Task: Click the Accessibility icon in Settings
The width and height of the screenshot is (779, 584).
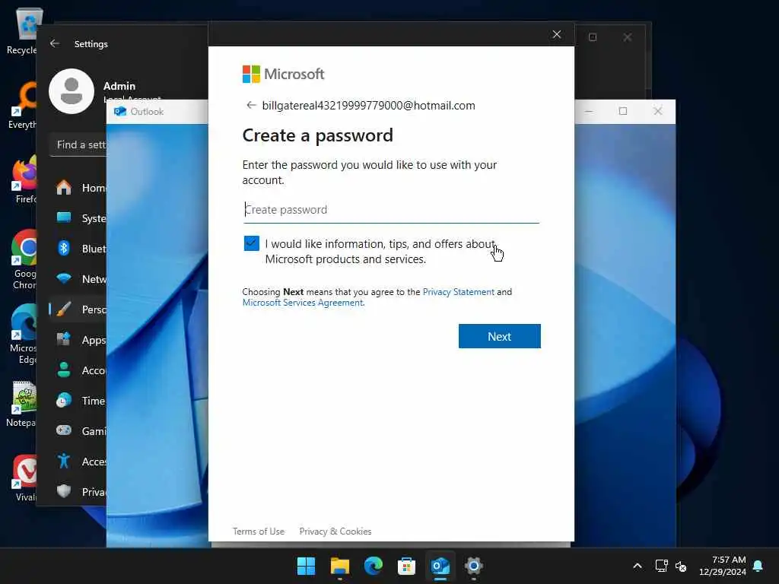Action: [x=64, y=462]
